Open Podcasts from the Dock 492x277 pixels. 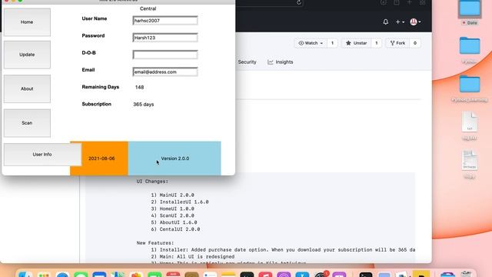click(x=284, y=275)
